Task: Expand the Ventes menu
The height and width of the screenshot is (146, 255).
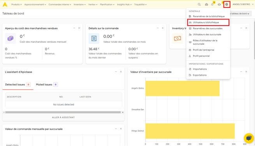Action: 93,5
